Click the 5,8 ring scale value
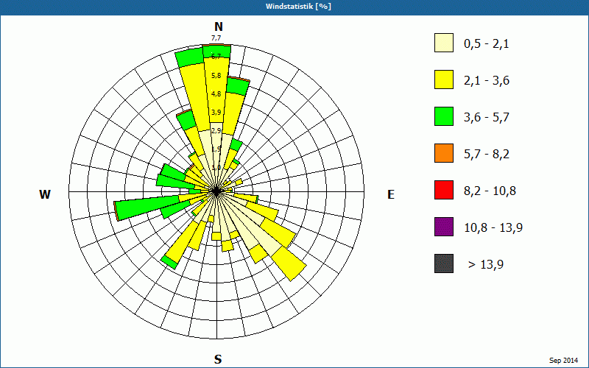Image resolution: width=589 pixels, height=368 pixels. point(216,76)
